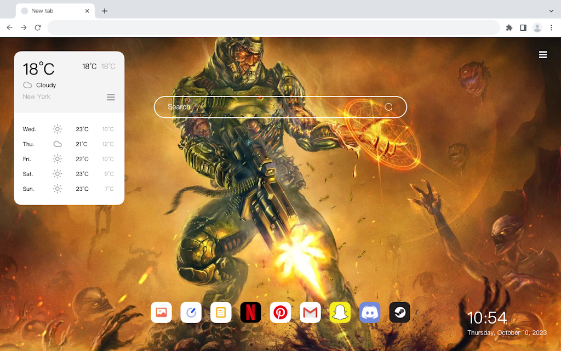Click the magnifier icon in the search bar
Screen dimensions: 561x351
(x=388, y=107)
